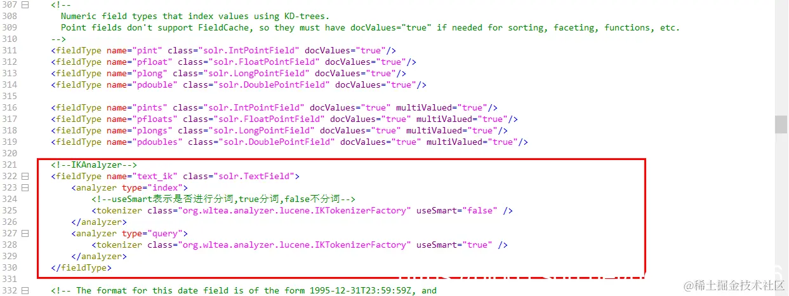Screen dimensions: 789x296
Task: Click the tokenizer line with useSmart="true"
Action: click(x=300, y=245)
